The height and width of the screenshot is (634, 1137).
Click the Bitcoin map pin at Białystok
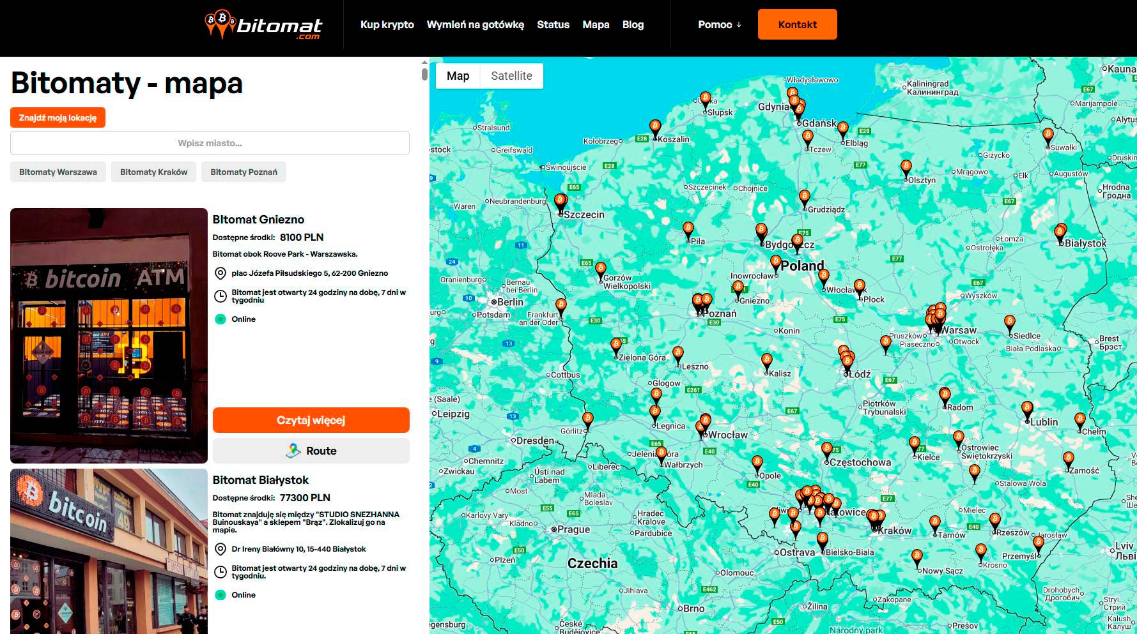point(1060,232)
